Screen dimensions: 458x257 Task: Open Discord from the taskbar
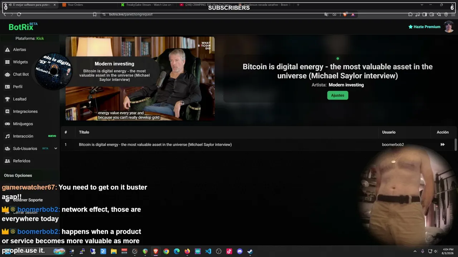click(240, 251)
